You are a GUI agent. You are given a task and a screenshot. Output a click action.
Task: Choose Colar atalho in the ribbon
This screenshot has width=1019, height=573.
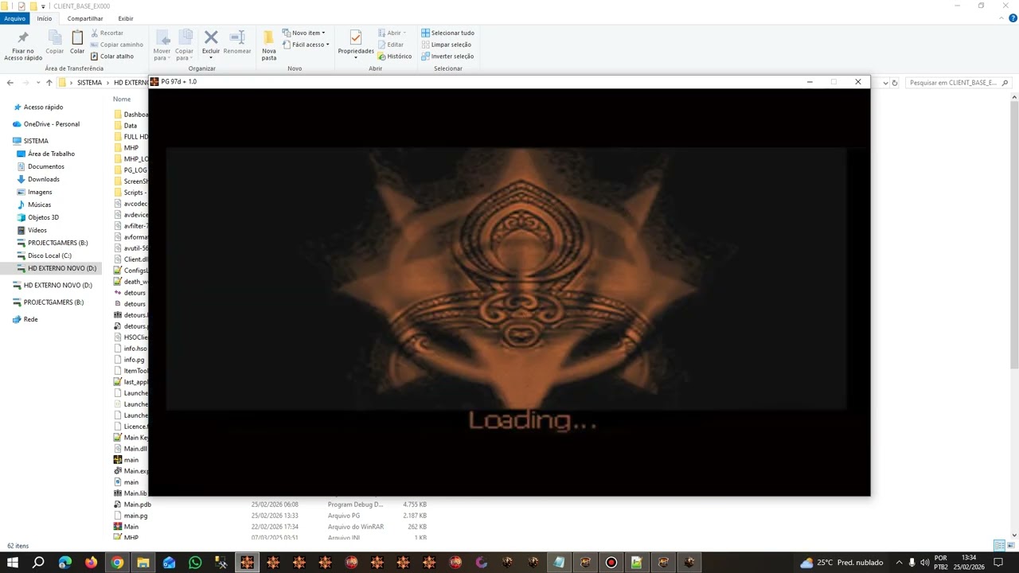point(112,57)
